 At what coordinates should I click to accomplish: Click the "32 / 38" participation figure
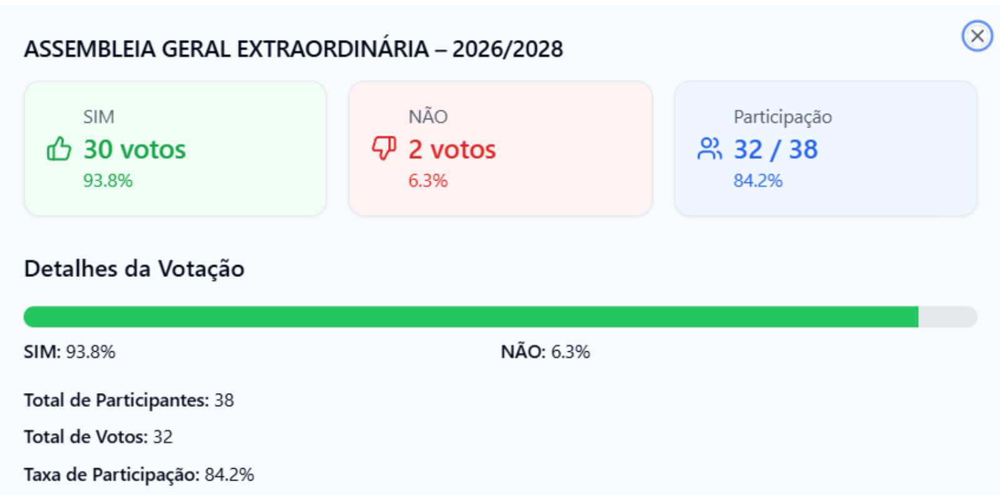point(775,149)
